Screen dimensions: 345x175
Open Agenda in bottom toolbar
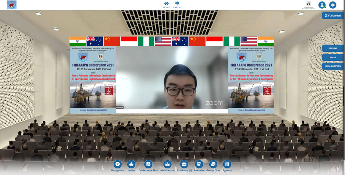click(x=227, y=166)
